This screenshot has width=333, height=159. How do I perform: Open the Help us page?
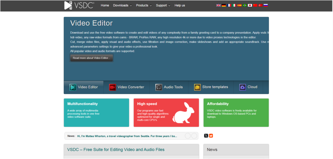tap(180, 6)
